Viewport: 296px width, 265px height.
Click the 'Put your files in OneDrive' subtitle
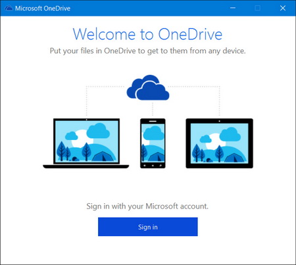[147, 51]
